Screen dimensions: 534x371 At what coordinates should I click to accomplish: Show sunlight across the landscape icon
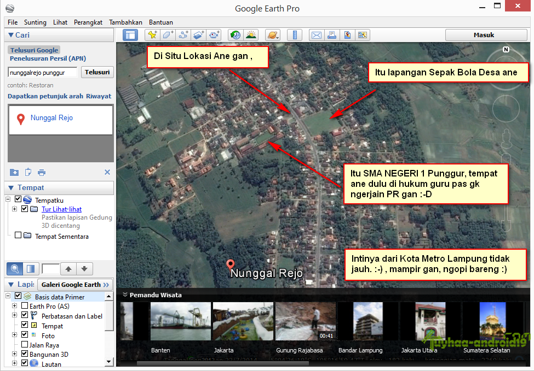click(x=251, y=35)
